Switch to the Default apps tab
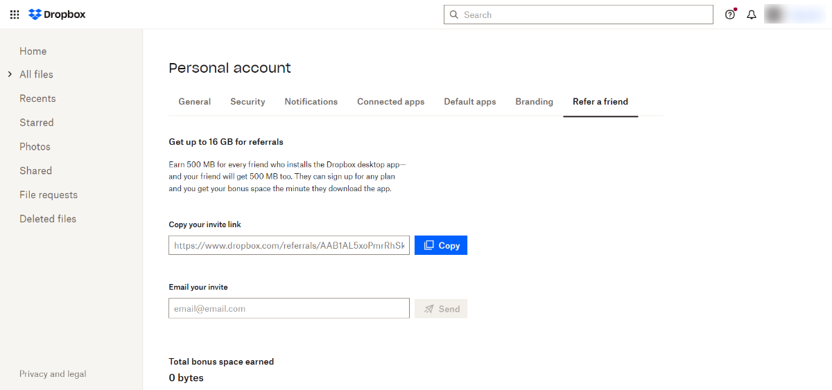 coord(470,102)
